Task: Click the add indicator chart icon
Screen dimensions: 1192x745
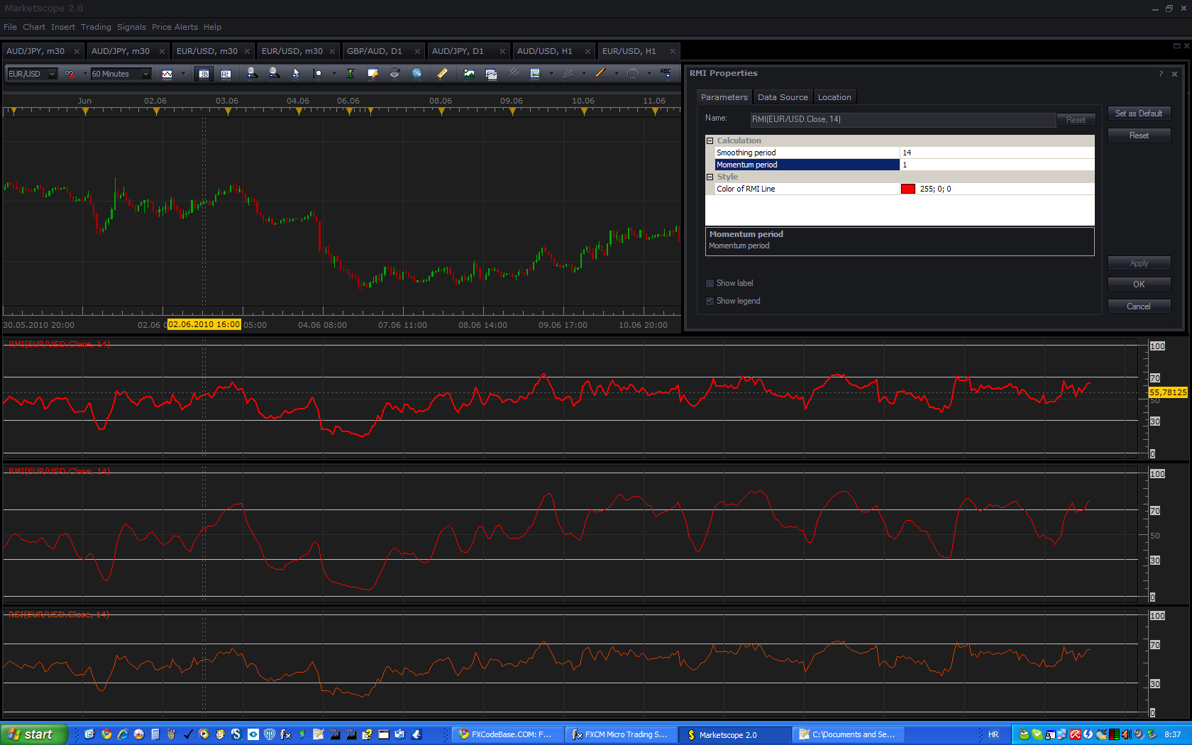Action: pos(491,74)
